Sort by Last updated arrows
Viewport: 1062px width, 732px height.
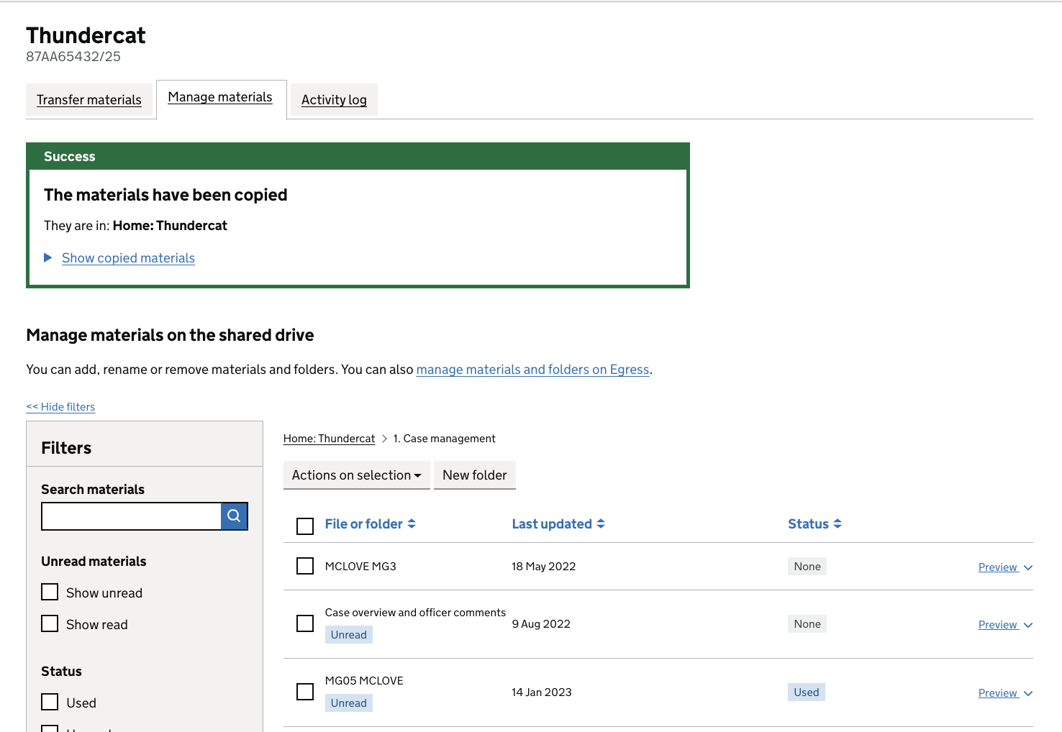coord(601,524)
